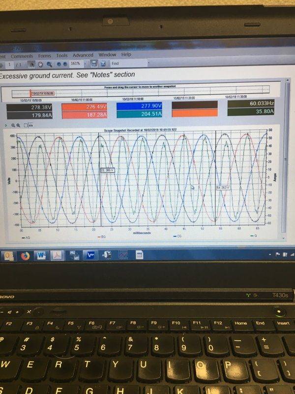Screen dimensions: 295x394
Task: Open the Forms menu
Action: pyautogui.click(x=44, y=56)
